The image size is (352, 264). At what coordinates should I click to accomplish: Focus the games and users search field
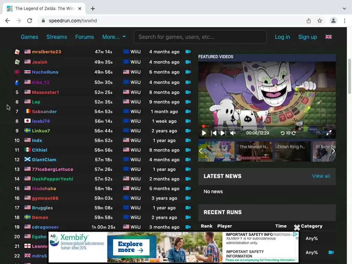pyautogui.click(x=200, y=37)
